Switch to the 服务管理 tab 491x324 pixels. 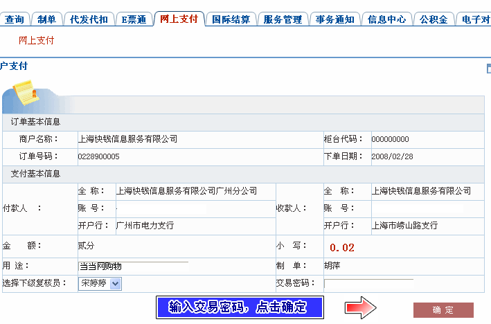(283, 19)
